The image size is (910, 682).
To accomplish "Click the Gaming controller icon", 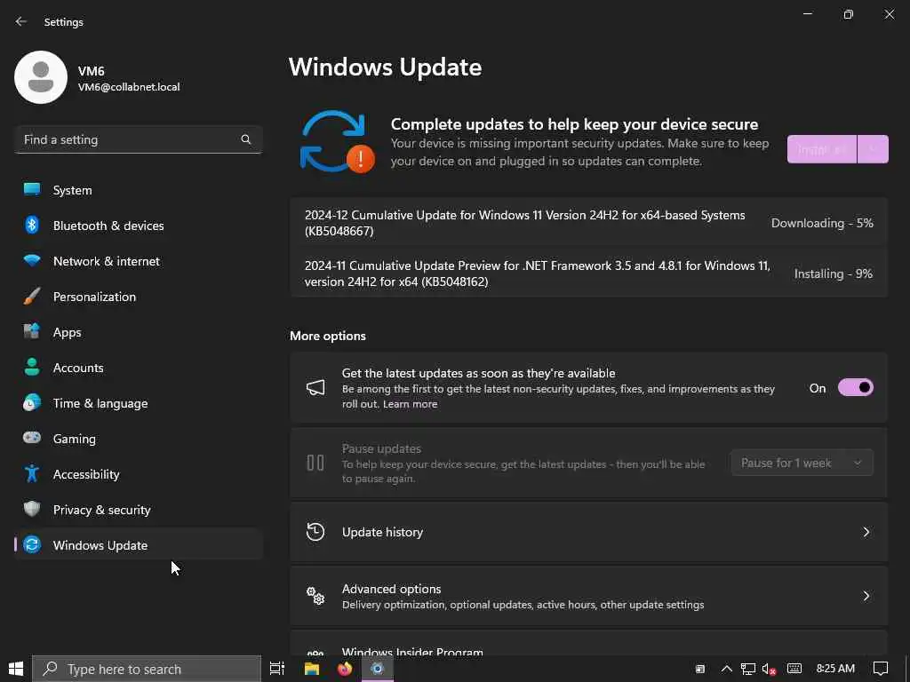I will click(x=32, y=438).
